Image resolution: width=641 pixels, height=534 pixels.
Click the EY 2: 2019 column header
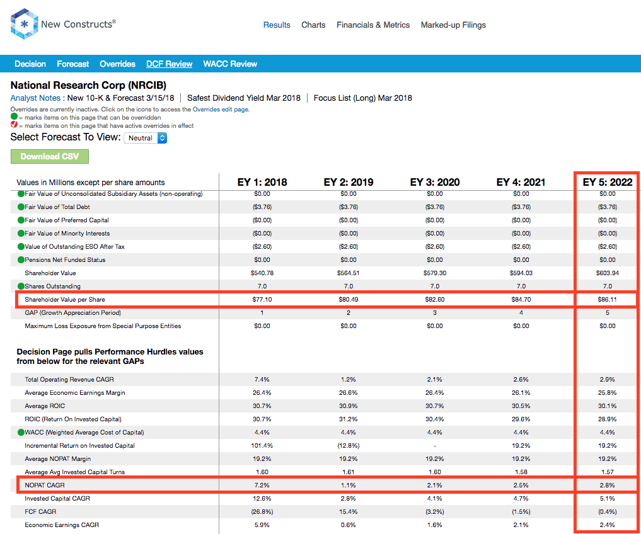tap(349, 182)
